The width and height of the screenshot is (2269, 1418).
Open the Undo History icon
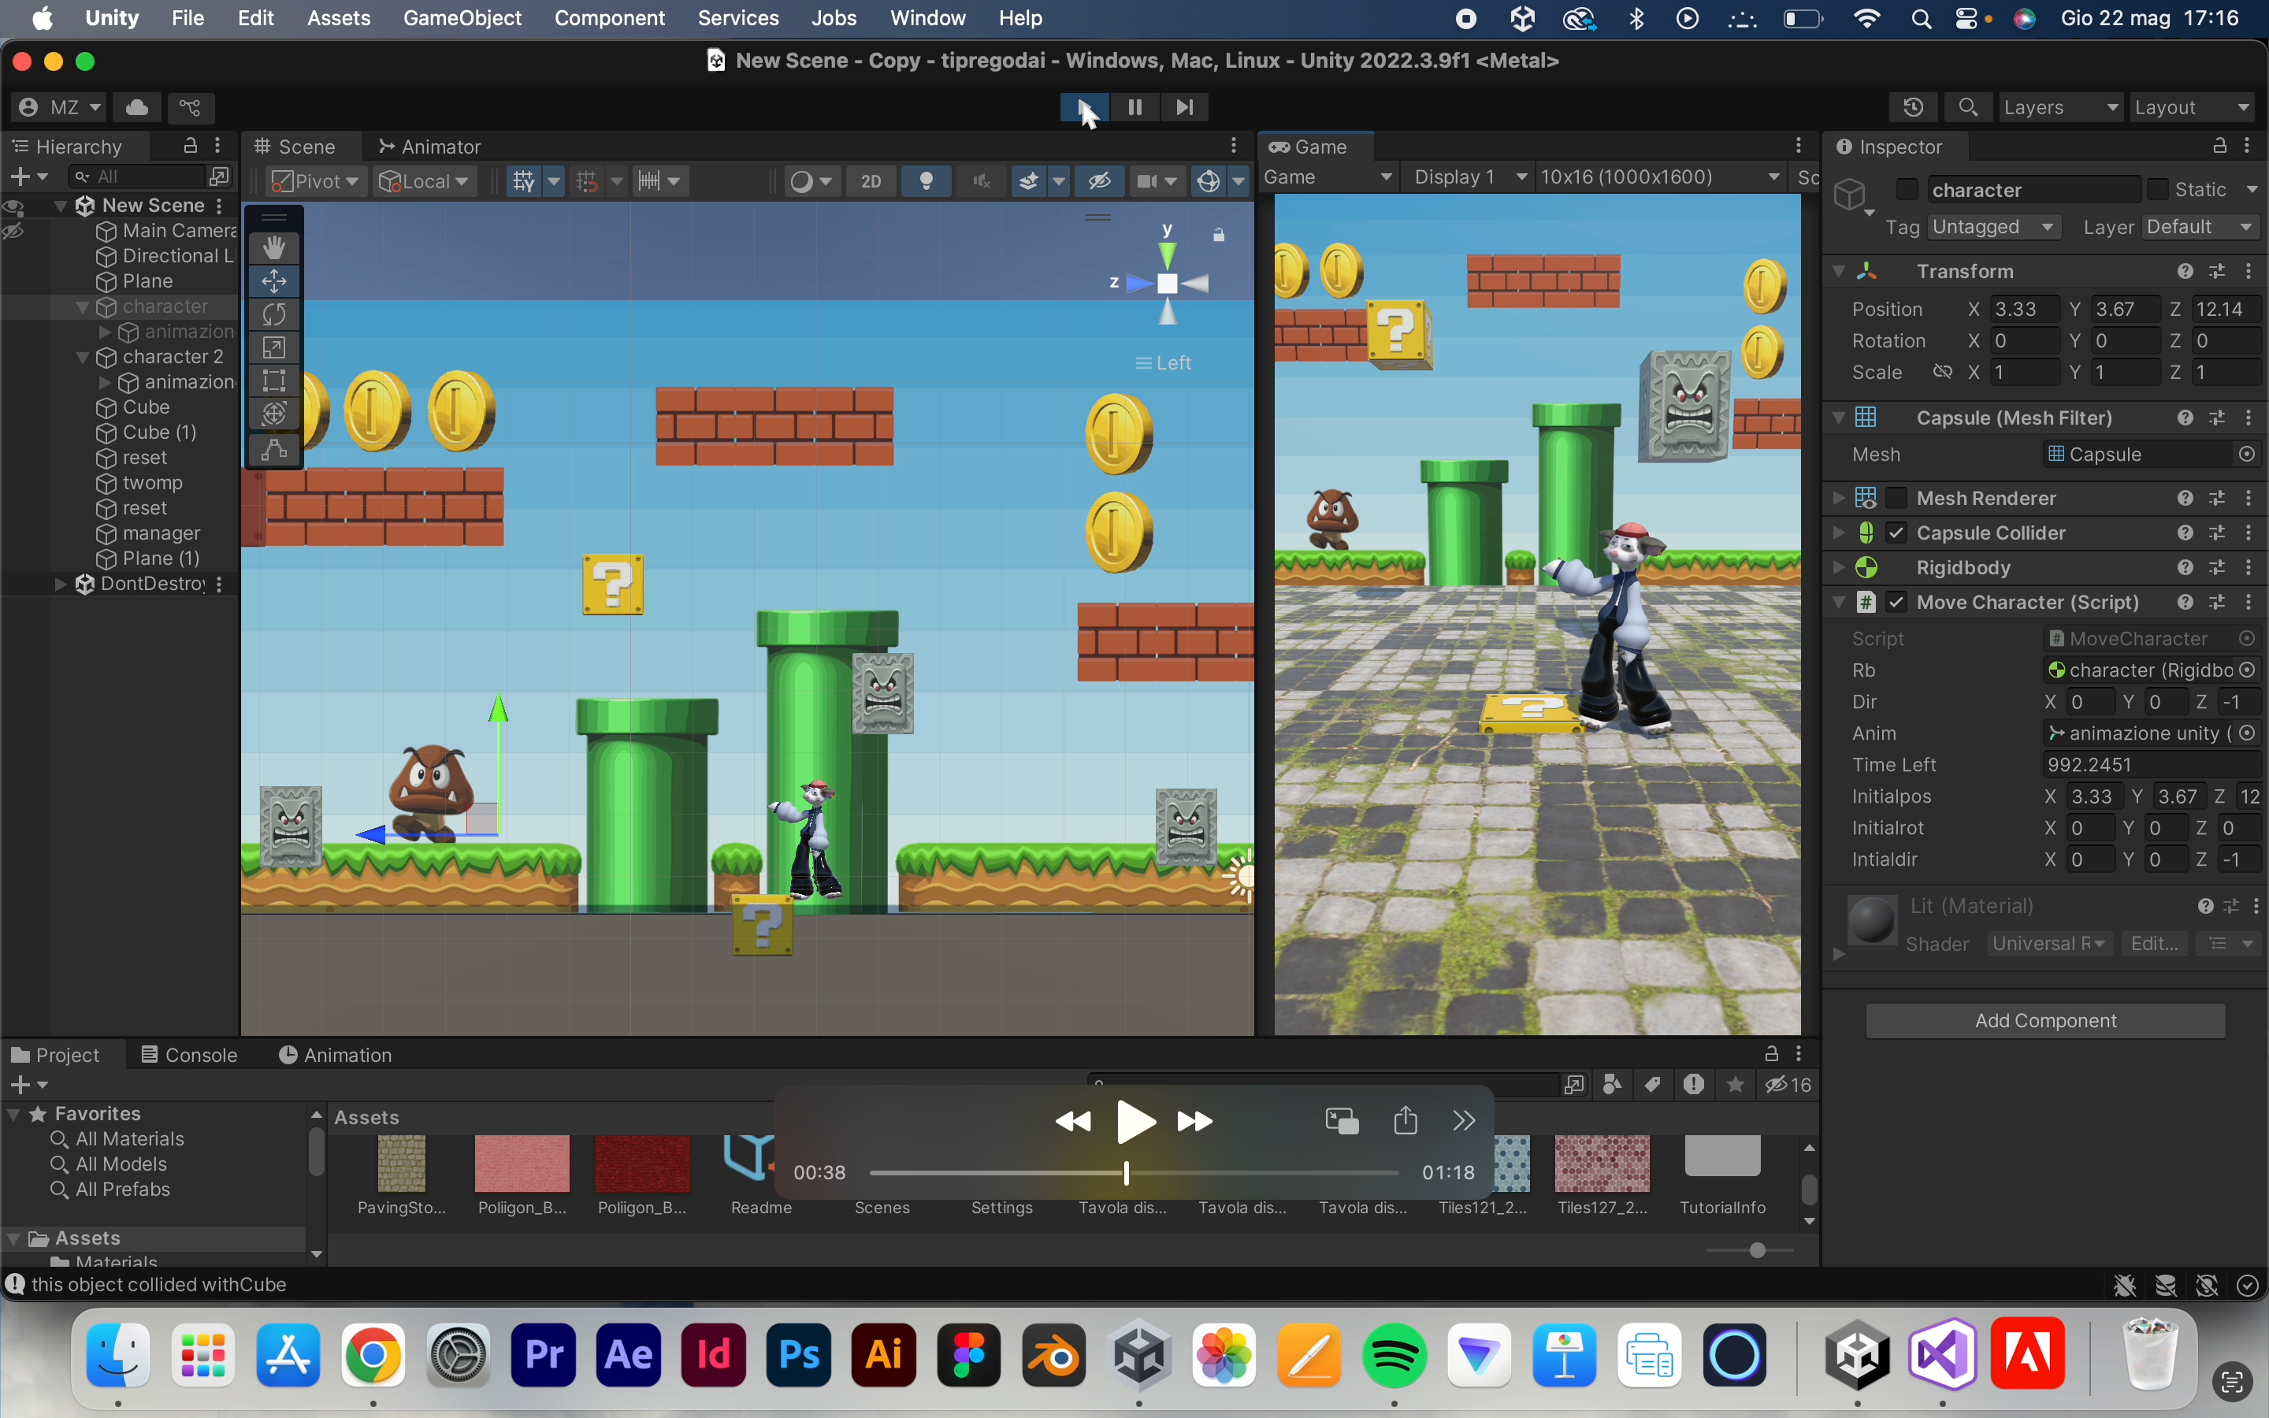coord(1913,107)
